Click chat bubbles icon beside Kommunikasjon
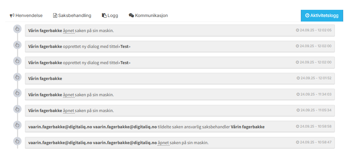 pyautogui.click(x=131, y=15)
